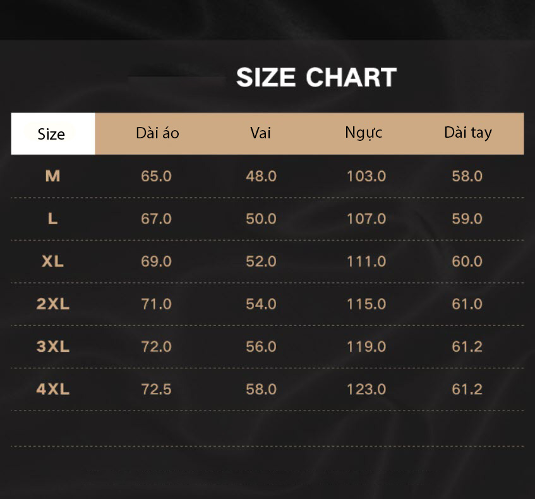The width and height of the screenshot is (535, 499).
Task: Select the 4XL size row label
Action: coord(53,390)
